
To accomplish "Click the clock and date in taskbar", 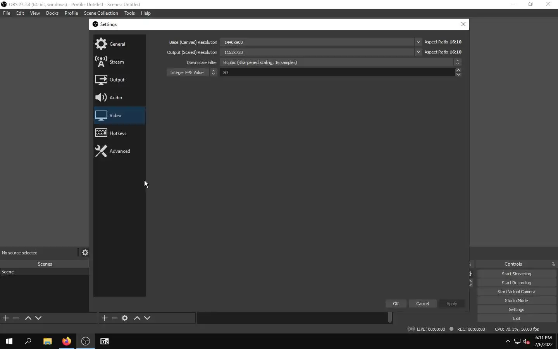I will click(x=543, y=341).
